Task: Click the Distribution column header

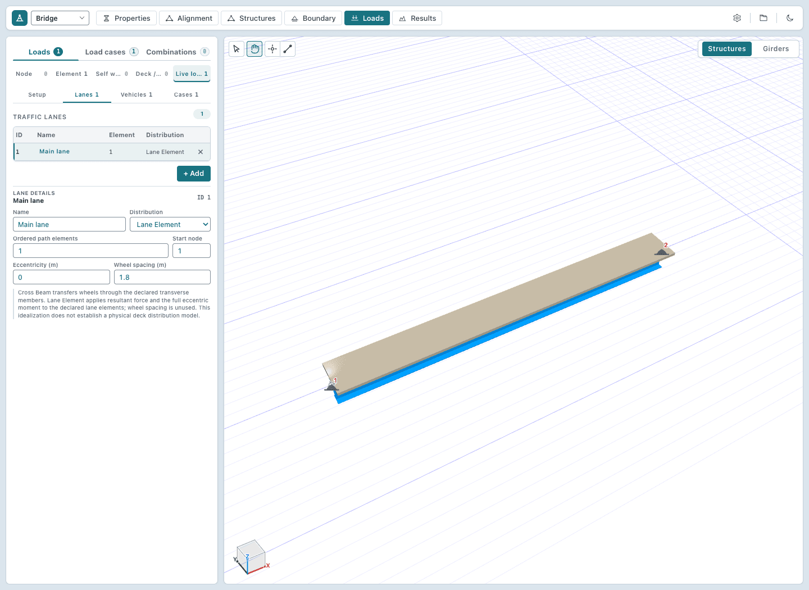Action: pyautogui.click(x=165, y=135)
